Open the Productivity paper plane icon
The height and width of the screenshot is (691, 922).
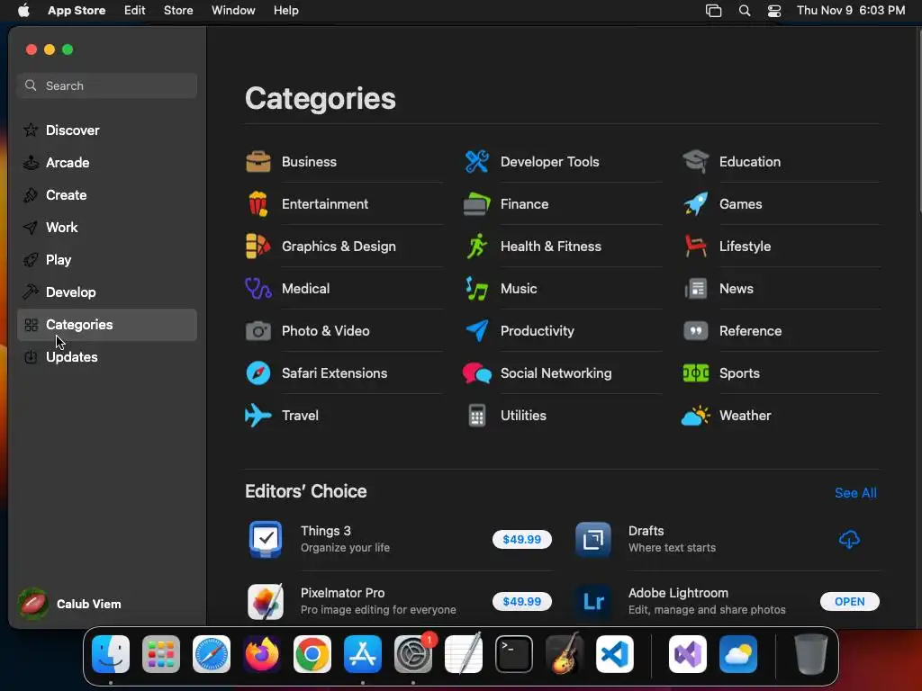(x=477, y=331)
